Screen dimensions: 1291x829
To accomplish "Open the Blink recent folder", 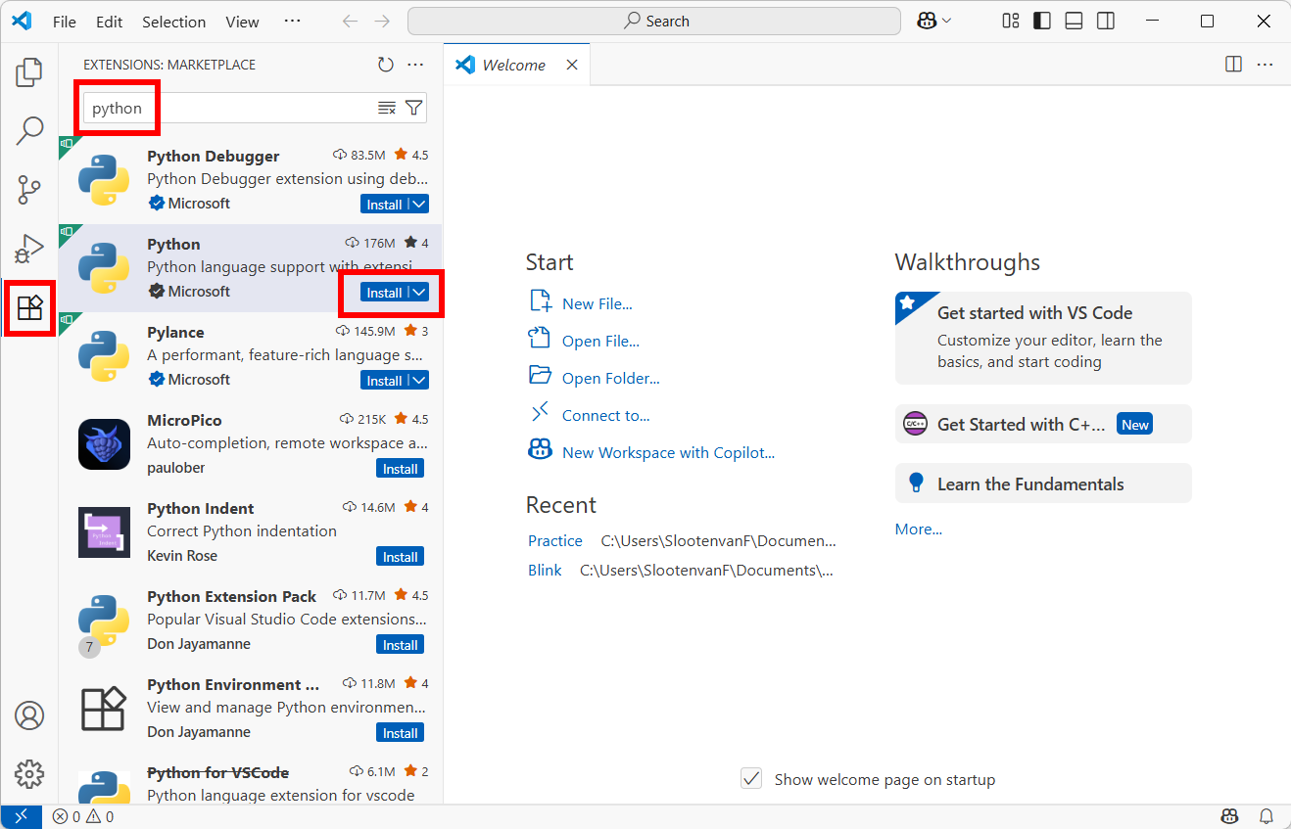I will click(x=545, y=570).
